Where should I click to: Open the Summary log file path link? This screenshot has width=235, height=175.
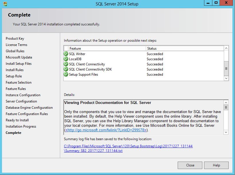(128, 148)
